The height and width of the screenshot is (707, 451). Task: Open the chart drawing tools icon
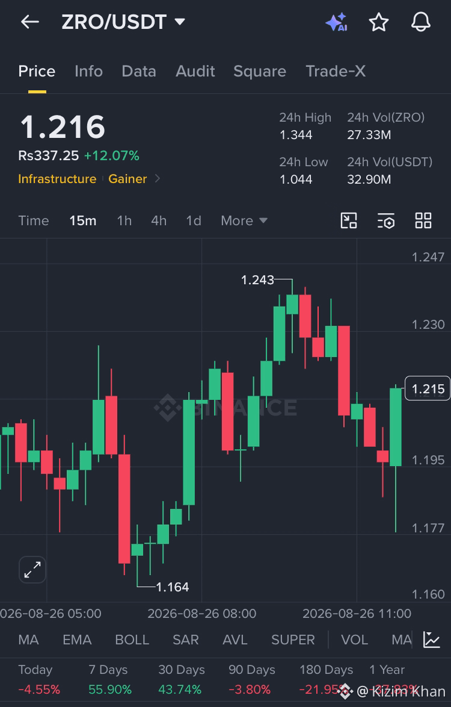[x=349, y=220]
